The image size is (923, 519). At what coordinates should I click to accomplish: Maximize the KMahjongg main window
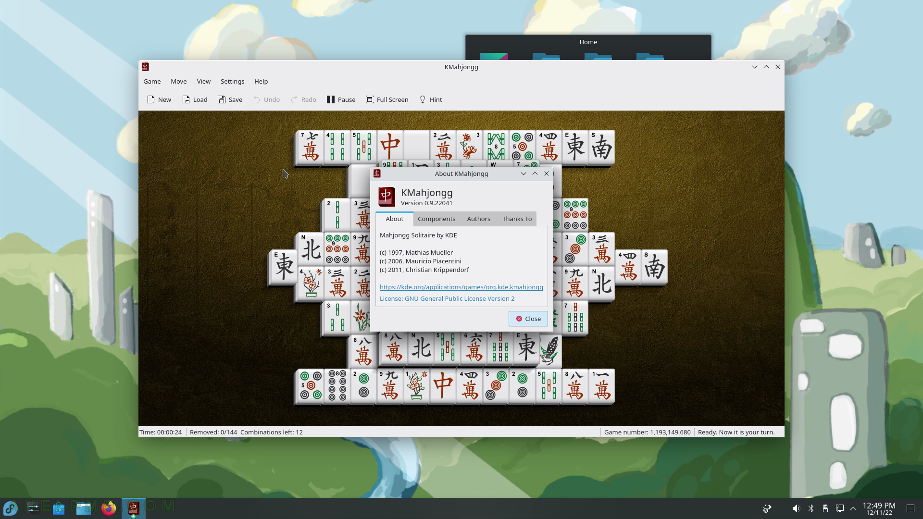click(x=766, y=67)
